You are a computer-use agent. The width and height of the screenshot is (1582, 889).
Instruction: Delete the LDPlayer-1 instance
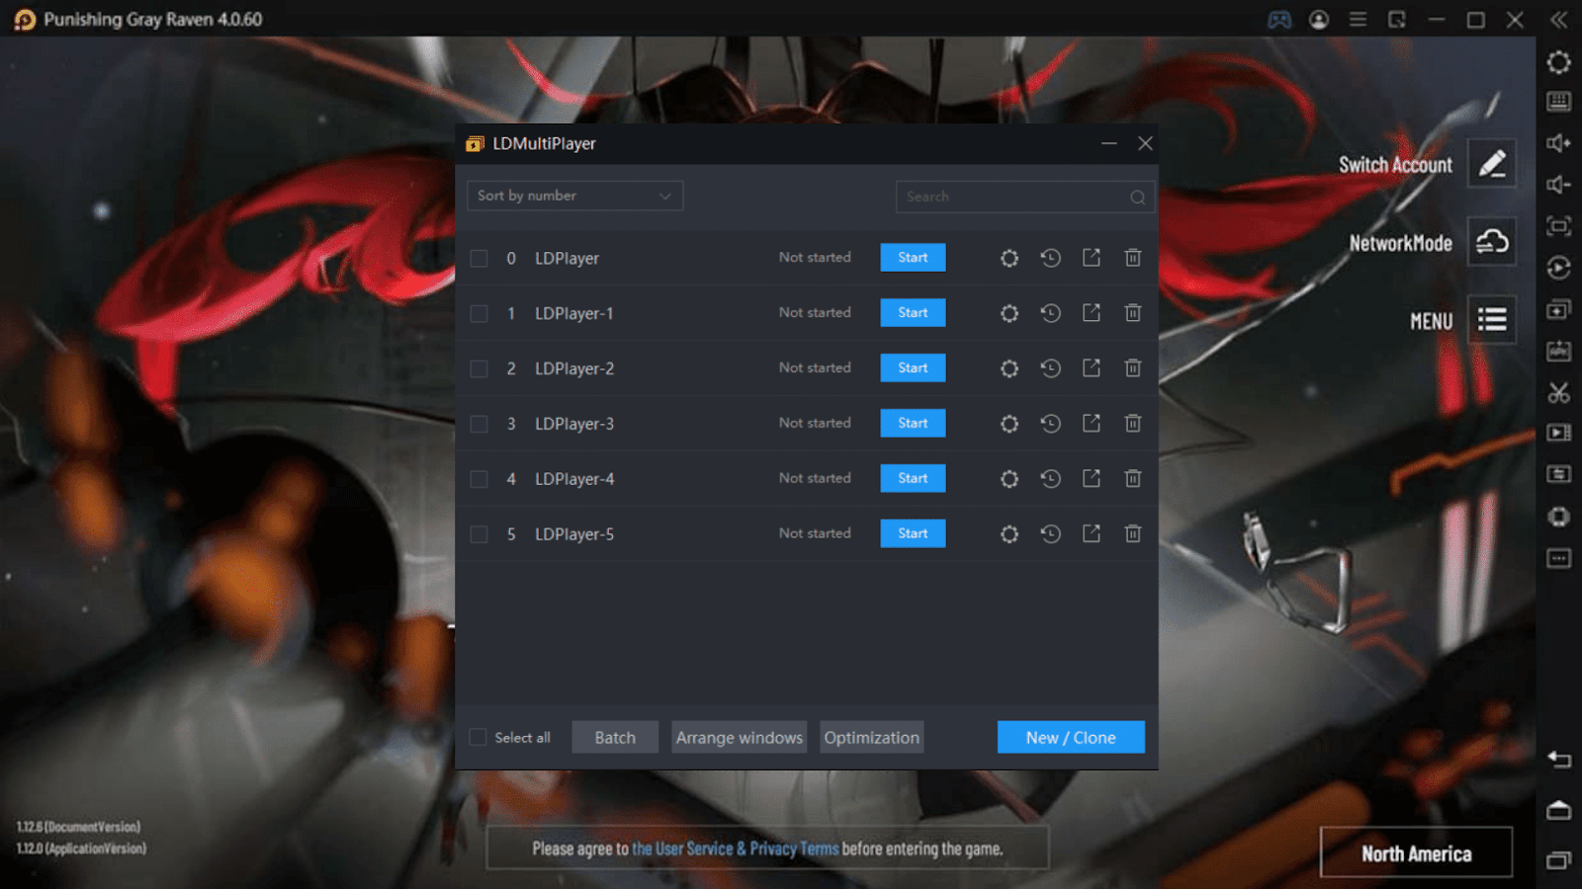1133,313
